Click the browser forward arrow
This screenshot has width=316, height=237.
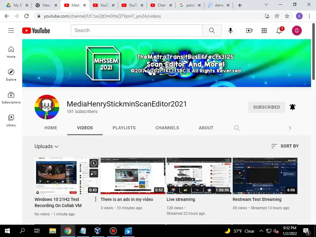17,16
